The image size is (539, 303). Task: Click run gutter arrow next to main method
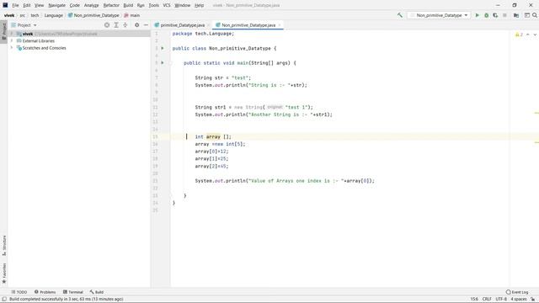(x=163, y=63)
